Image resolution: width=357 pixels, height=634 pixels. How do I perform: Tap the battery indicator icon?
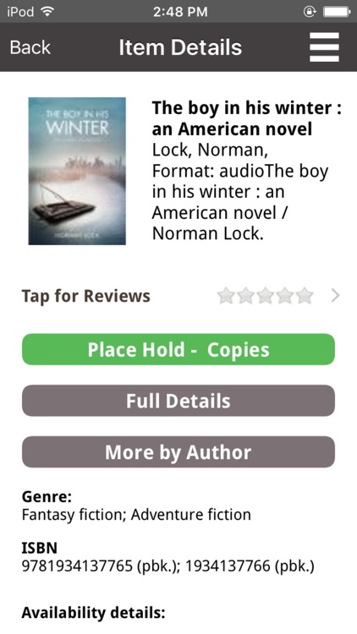coord(337,12)
